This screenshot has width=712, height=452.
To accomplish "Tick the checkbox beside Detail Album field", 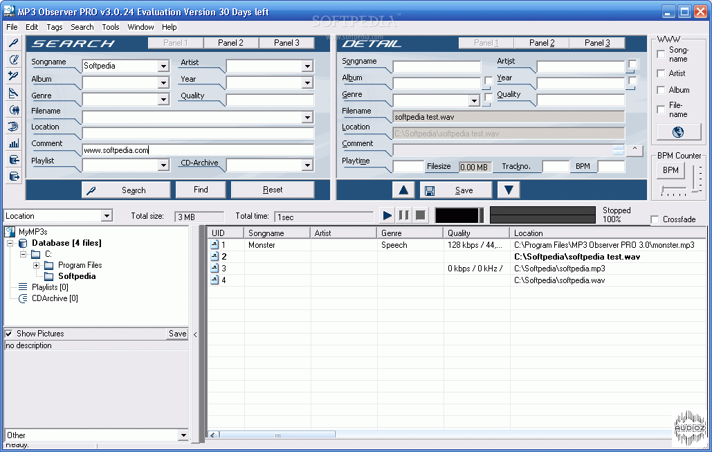I will tap(489, 81).
